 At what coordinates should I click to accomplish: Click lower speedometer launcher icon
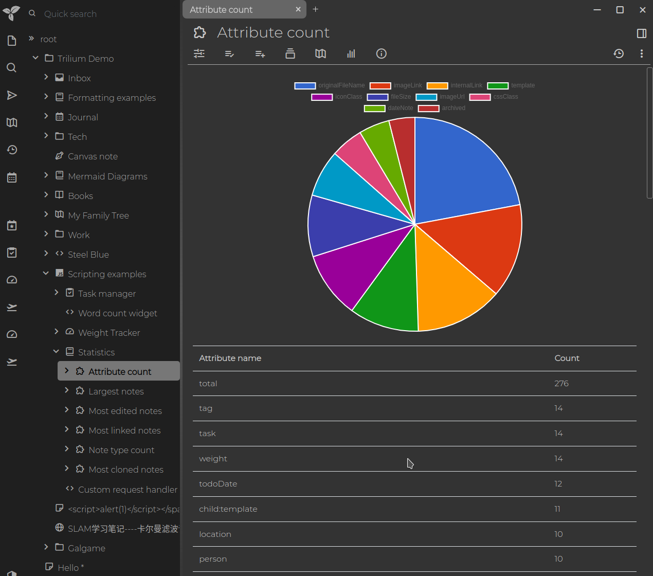tap(12, 334)
